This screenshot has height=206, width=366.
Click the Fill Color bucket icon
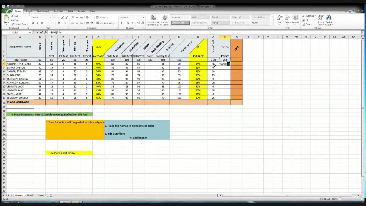59,23
